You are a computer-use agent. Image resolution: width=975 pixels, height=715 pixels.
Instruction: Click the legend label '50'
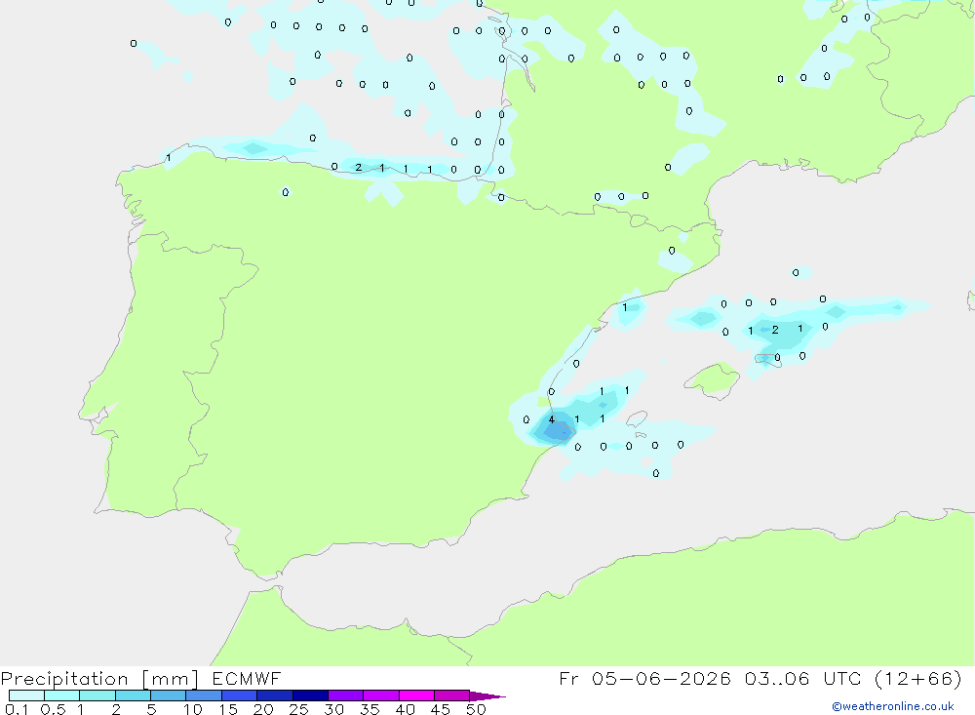476,709
